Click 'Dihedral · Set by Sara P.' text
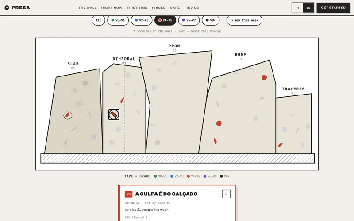This screenshot has width=354, height=221. click(147, 203)
